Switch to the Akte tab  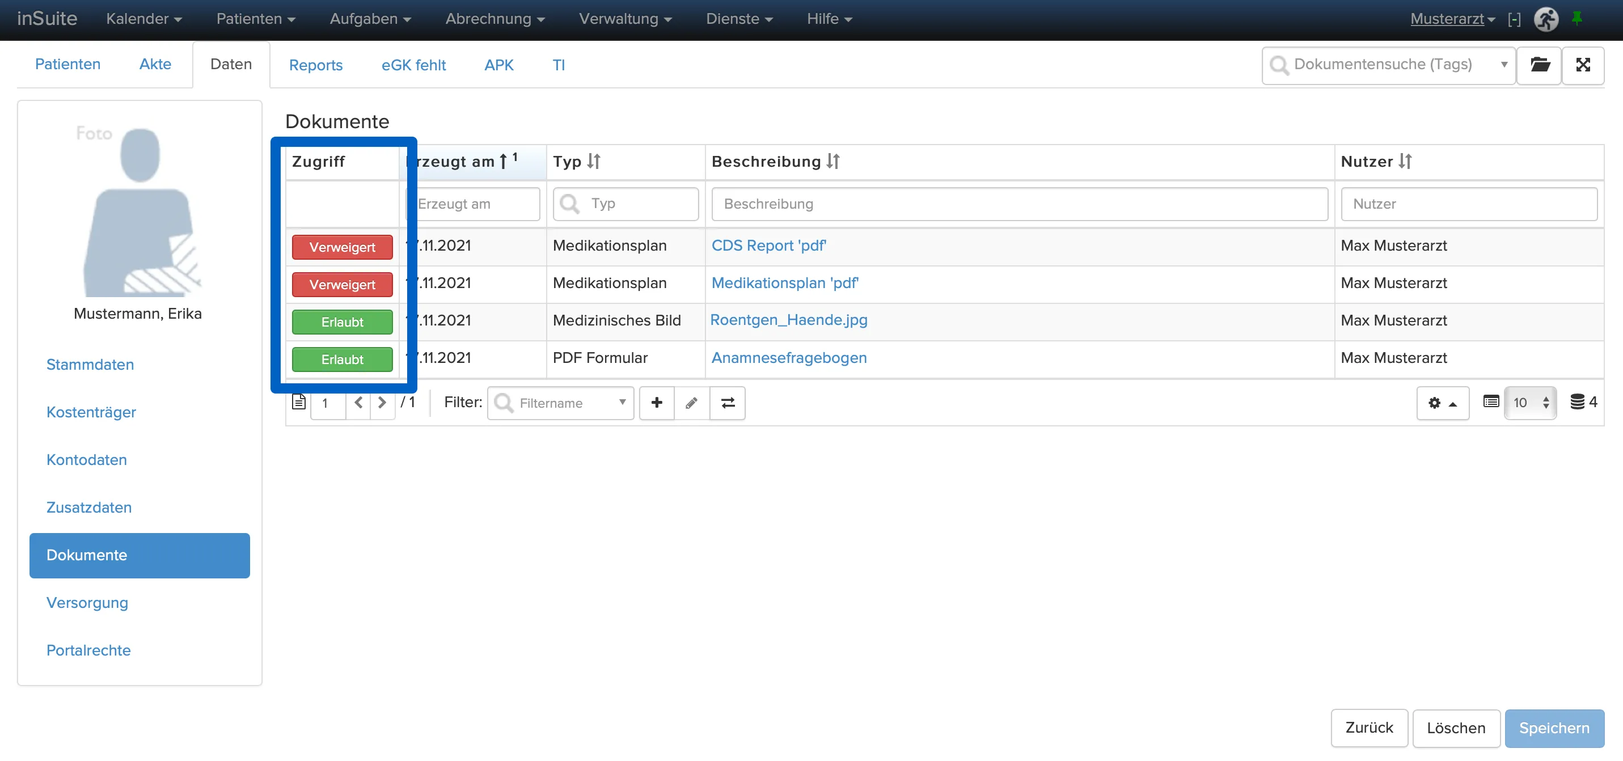(x=155, y=64)
